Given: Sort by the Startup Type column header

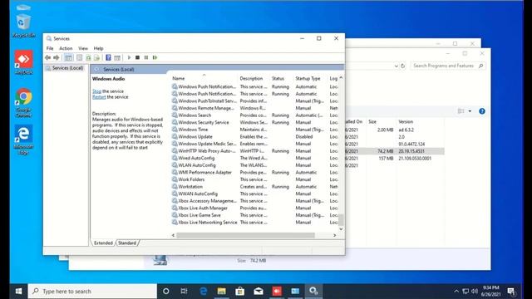Looking at the screenshot, I should pyautogui.click(x=310, y=78).
